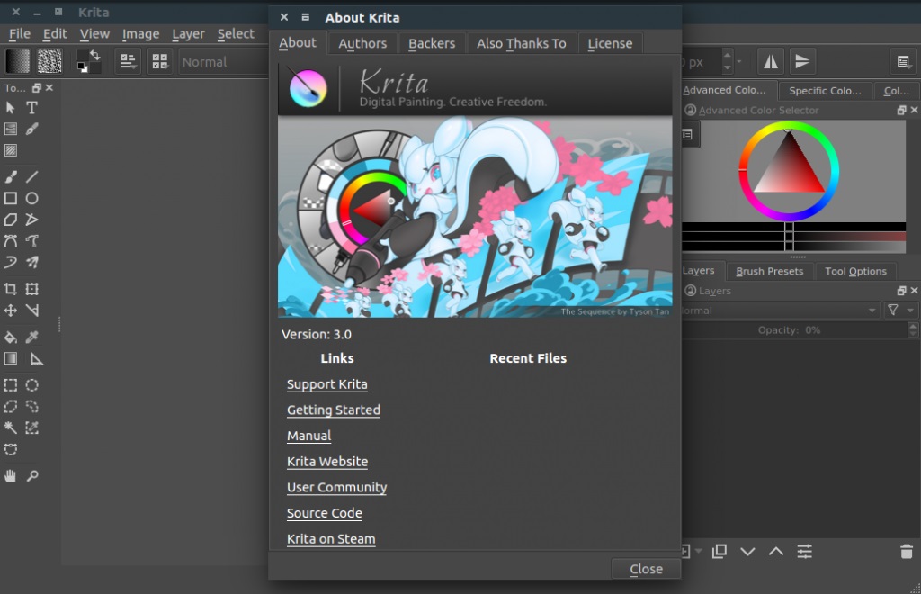The image size is (921, 594).
Task: Click the Close button in About dialog
Action: (x=646, y=569)
